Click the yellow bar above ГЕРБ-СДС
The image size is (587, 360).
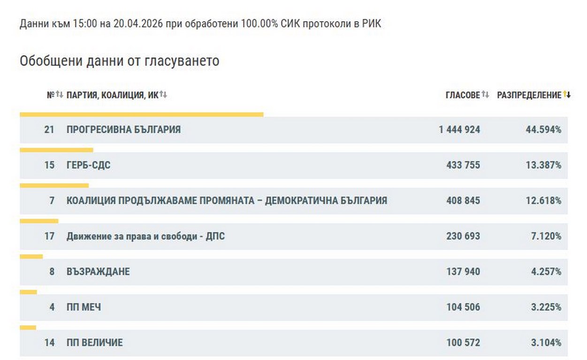point(56,150)
